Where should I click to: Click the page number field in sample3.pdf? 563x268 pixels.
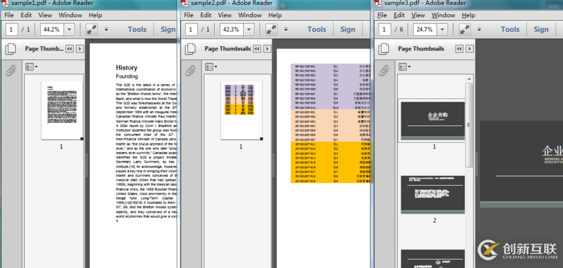click(383, 29)
